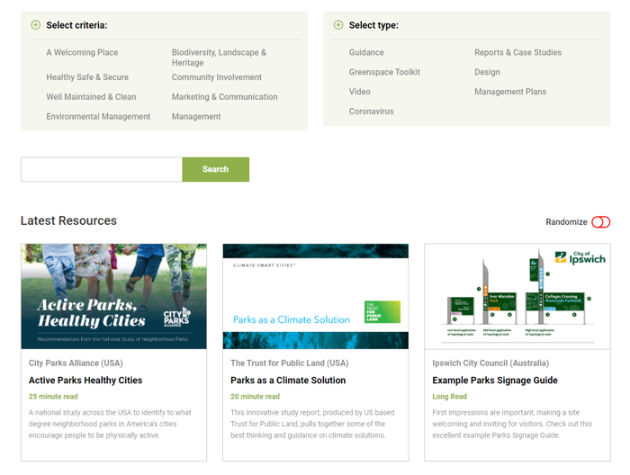
Task: Select Marketing & Communication criterion
Action: [225, 97]
